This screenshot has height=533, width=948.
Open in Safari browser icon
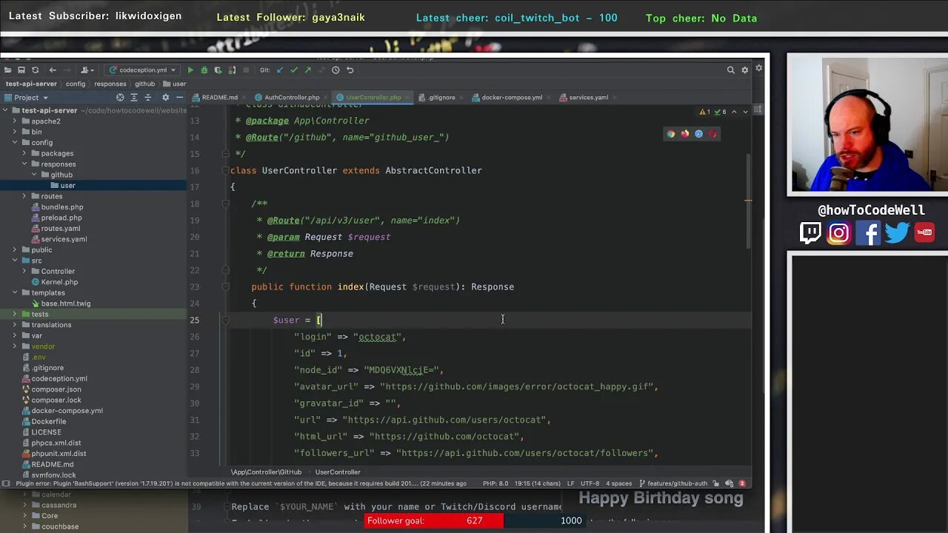pos(698,134)
